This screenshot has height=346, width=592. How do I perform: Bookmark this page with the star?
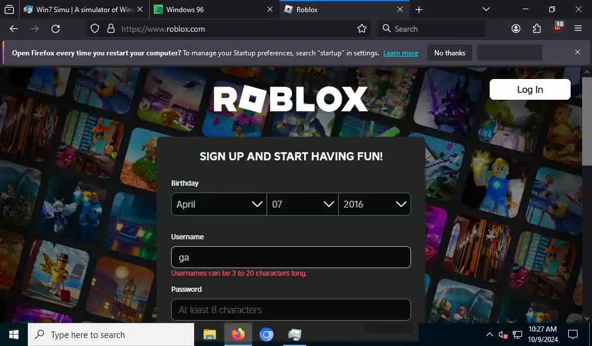pyautogui.click(x=362, y=29)
